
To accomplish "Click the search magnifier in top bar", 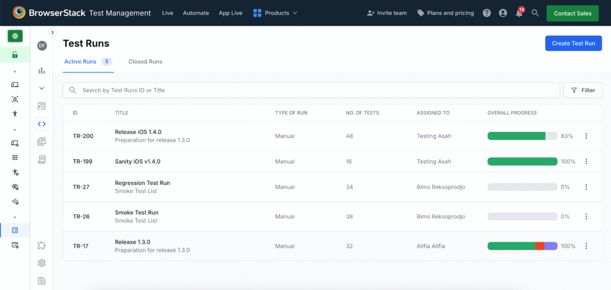I will pos(535,13).
